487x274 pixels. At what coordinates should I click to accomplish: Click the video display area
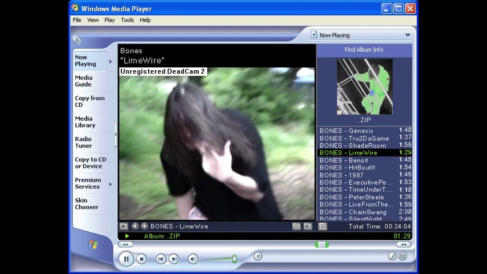click(x=217, y=144)
